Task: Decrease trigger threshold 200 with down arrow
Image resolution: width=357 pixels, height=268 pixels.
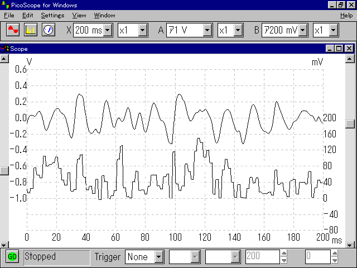Action: tap(284, 260)
